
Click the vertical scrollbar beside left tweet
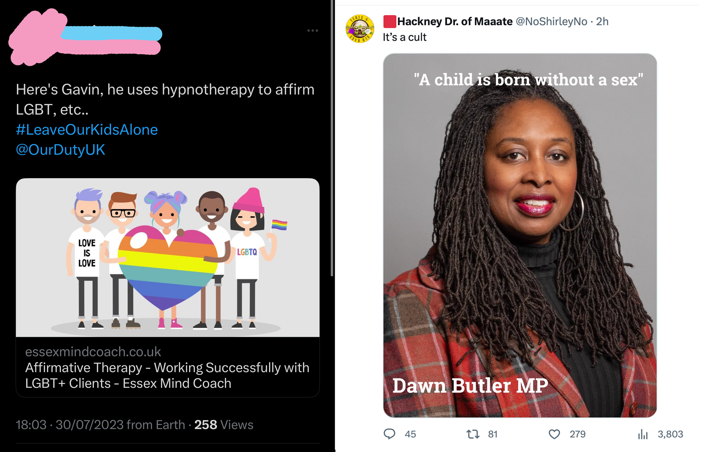[x=332, y=138]
